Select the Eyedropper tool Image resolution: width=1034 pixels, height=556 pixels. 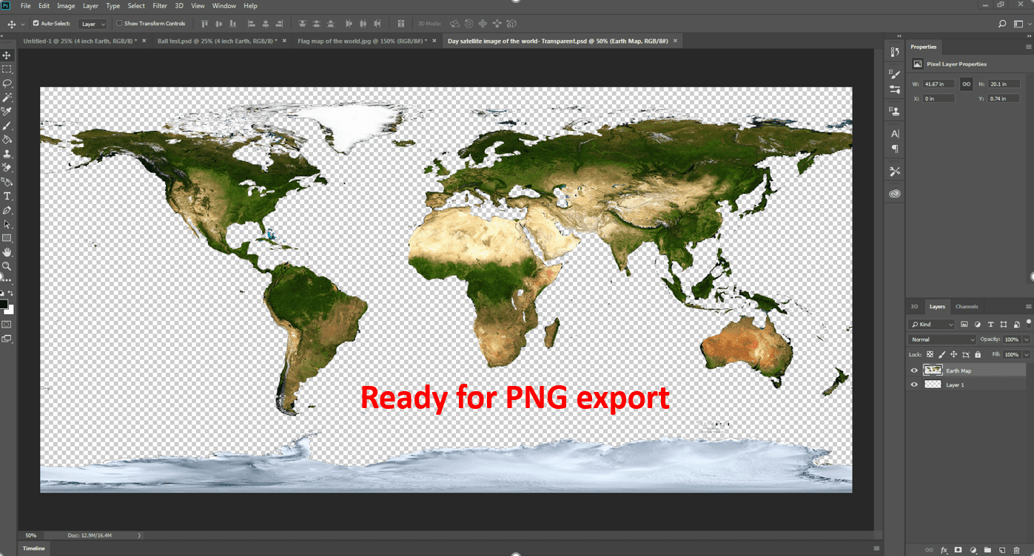[x=7, y=112]
